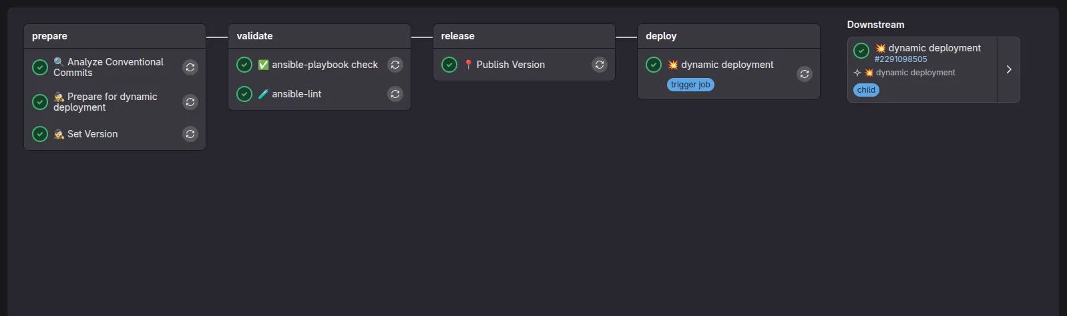The width and height of the screenshot is (1067, 316).
Task: Retry the Set Version job
Action: pyautogui.click(x=190, y=134)
